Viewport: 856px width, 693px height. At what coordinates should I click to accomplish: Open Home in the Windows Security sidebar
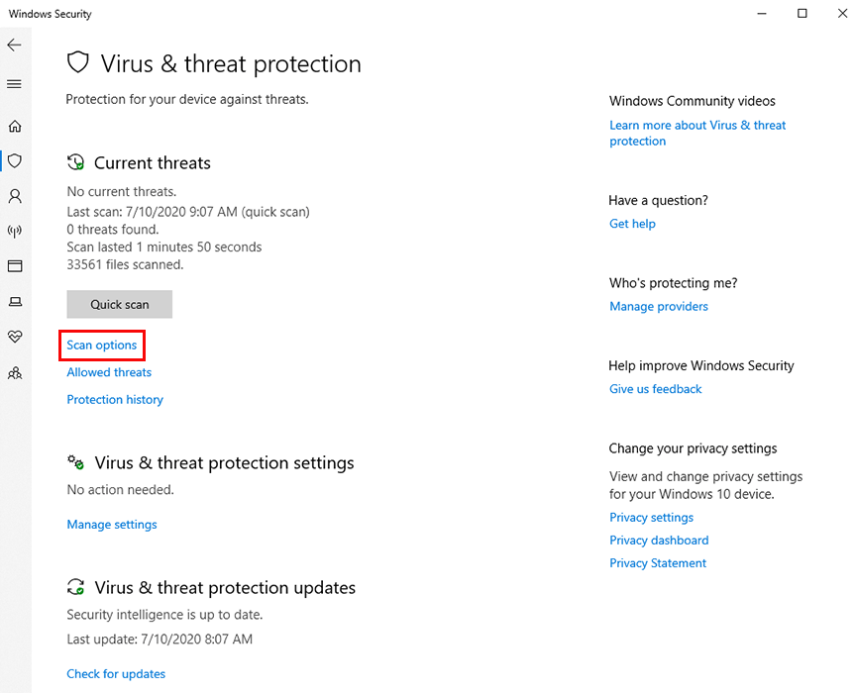coord(14,126)
